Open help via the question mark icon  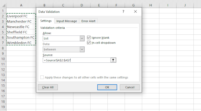pos(123,12)
